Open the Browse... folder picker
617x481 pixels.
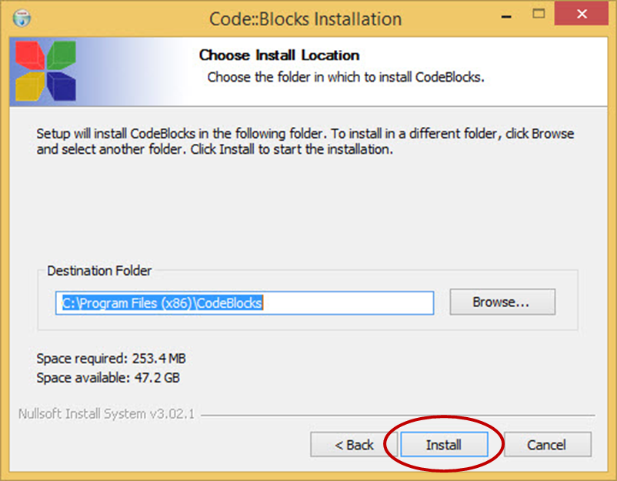(x=502, y=302)
